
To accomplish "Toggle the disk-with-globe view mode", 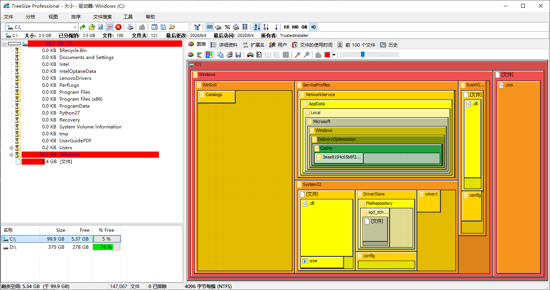I will click(x=236, y=27).
